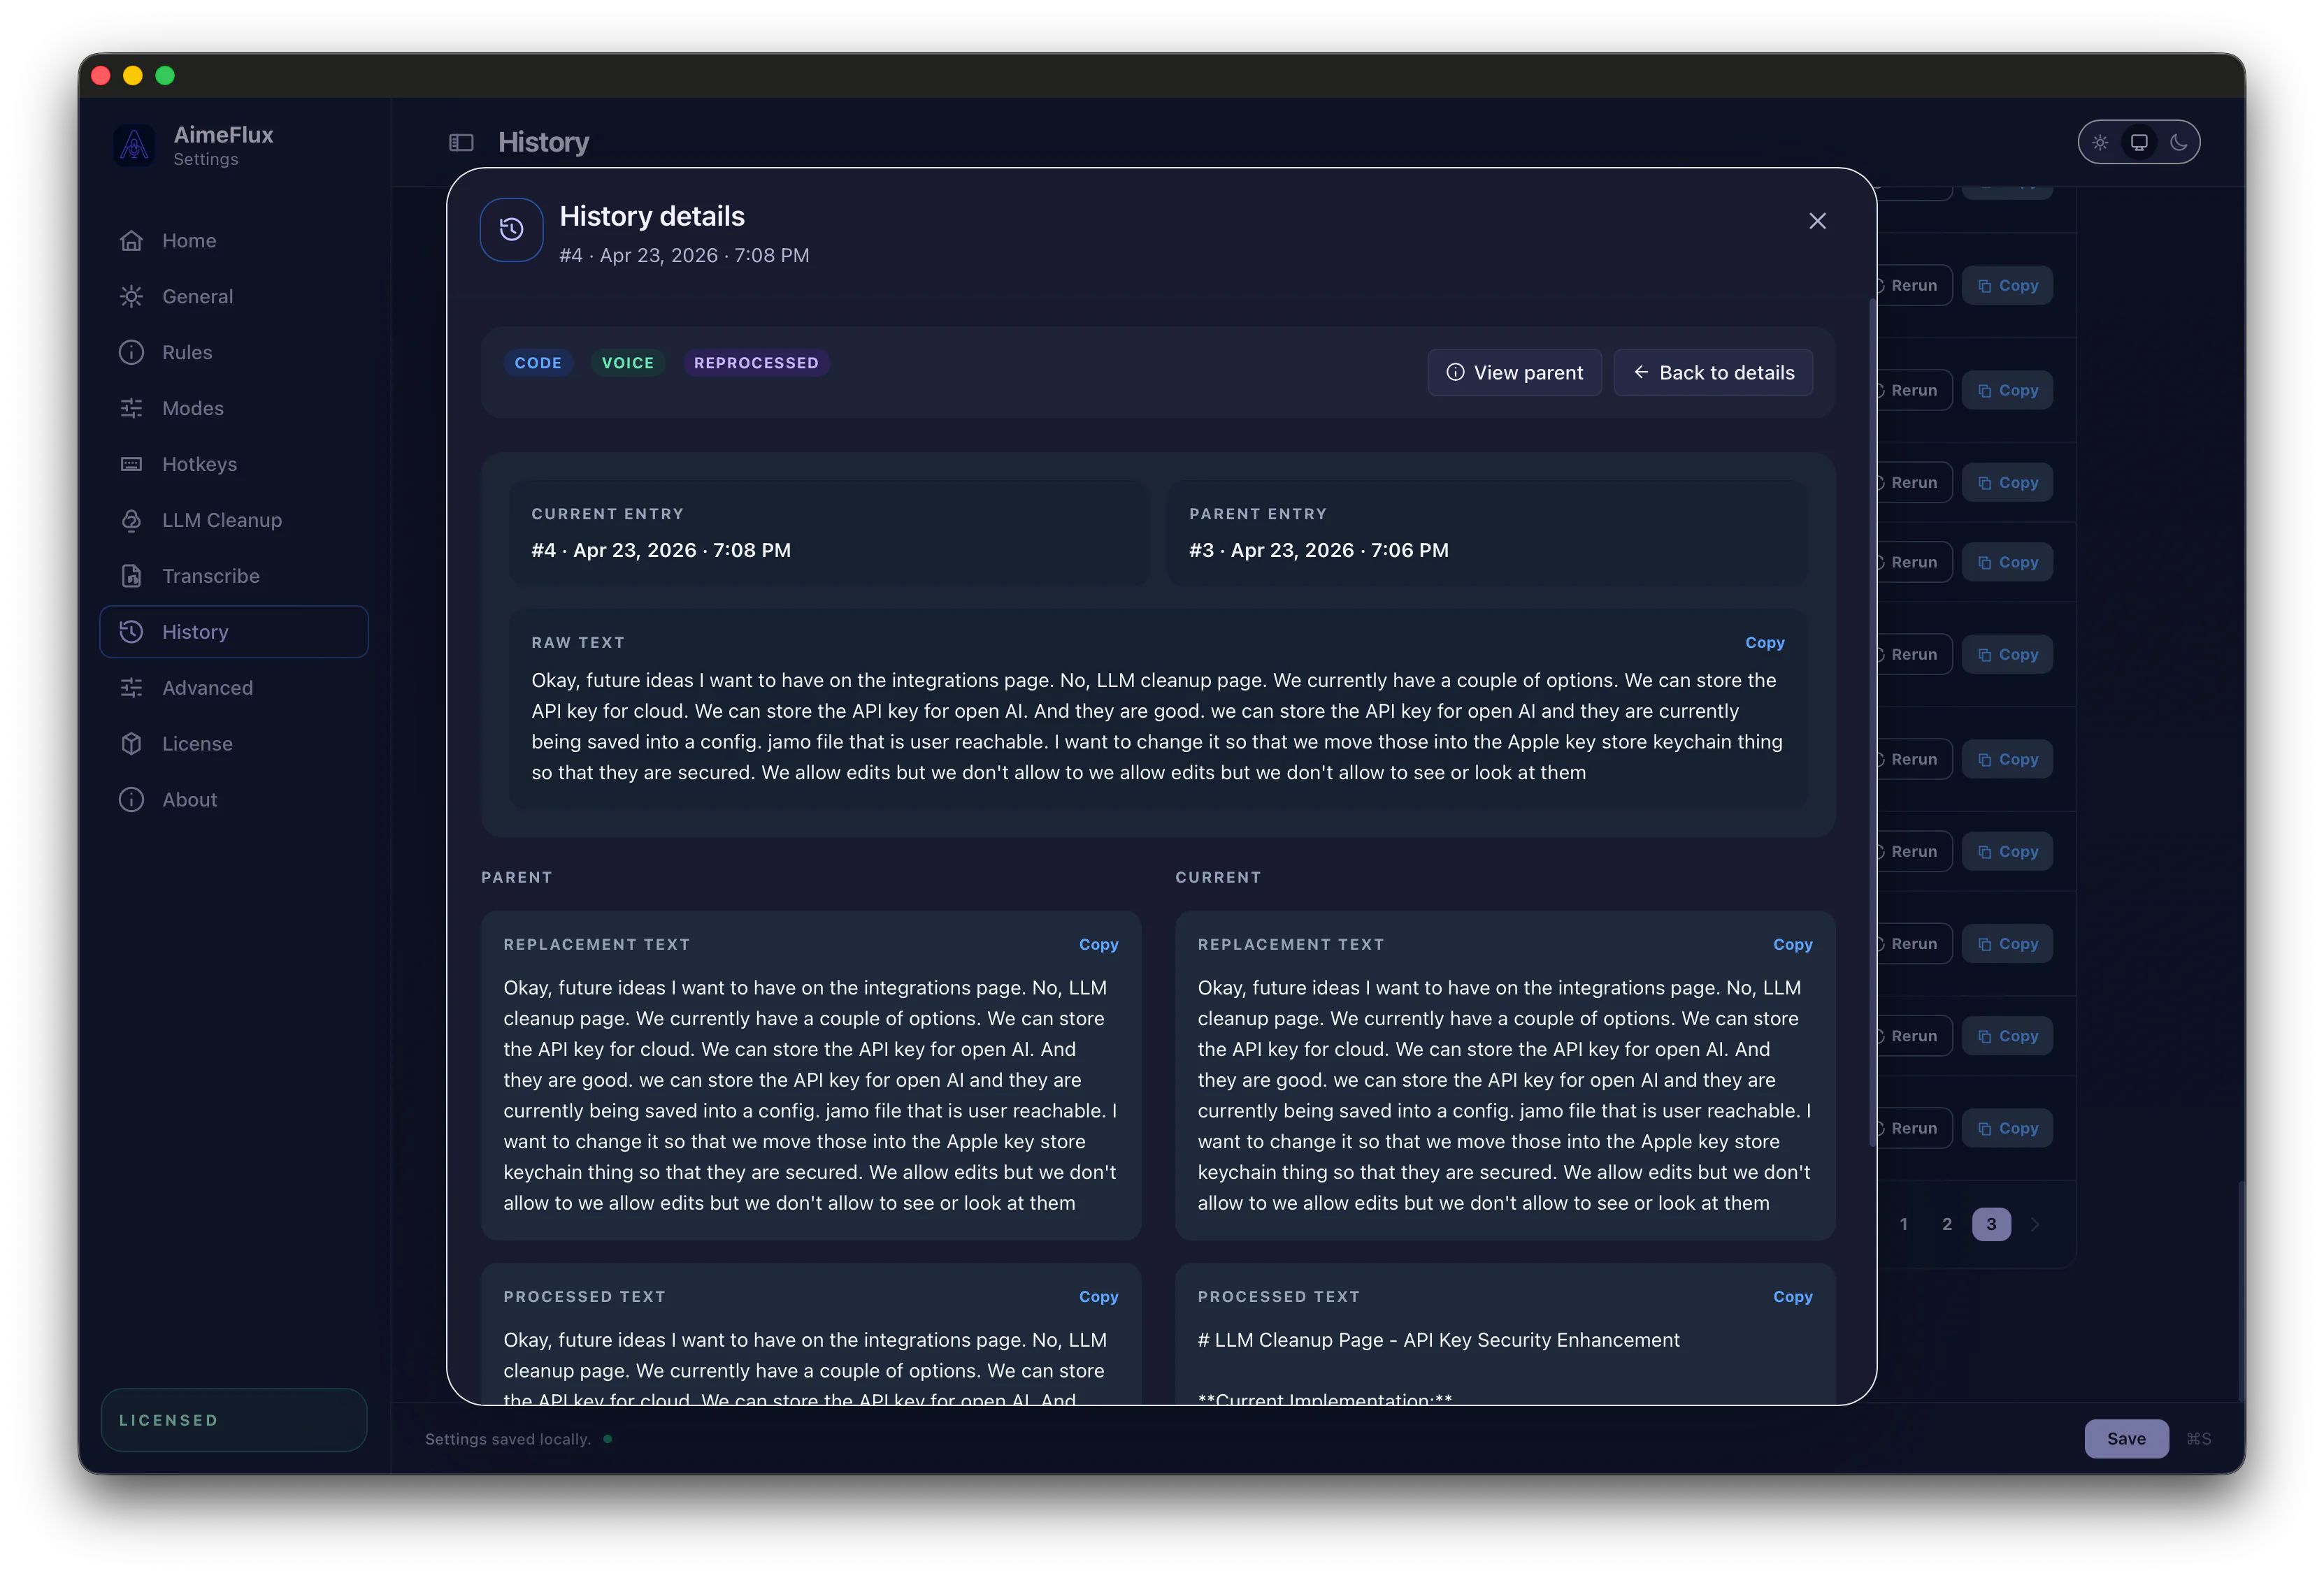Open the Modes section
2324x1578 pixels.
pos(234,409)
